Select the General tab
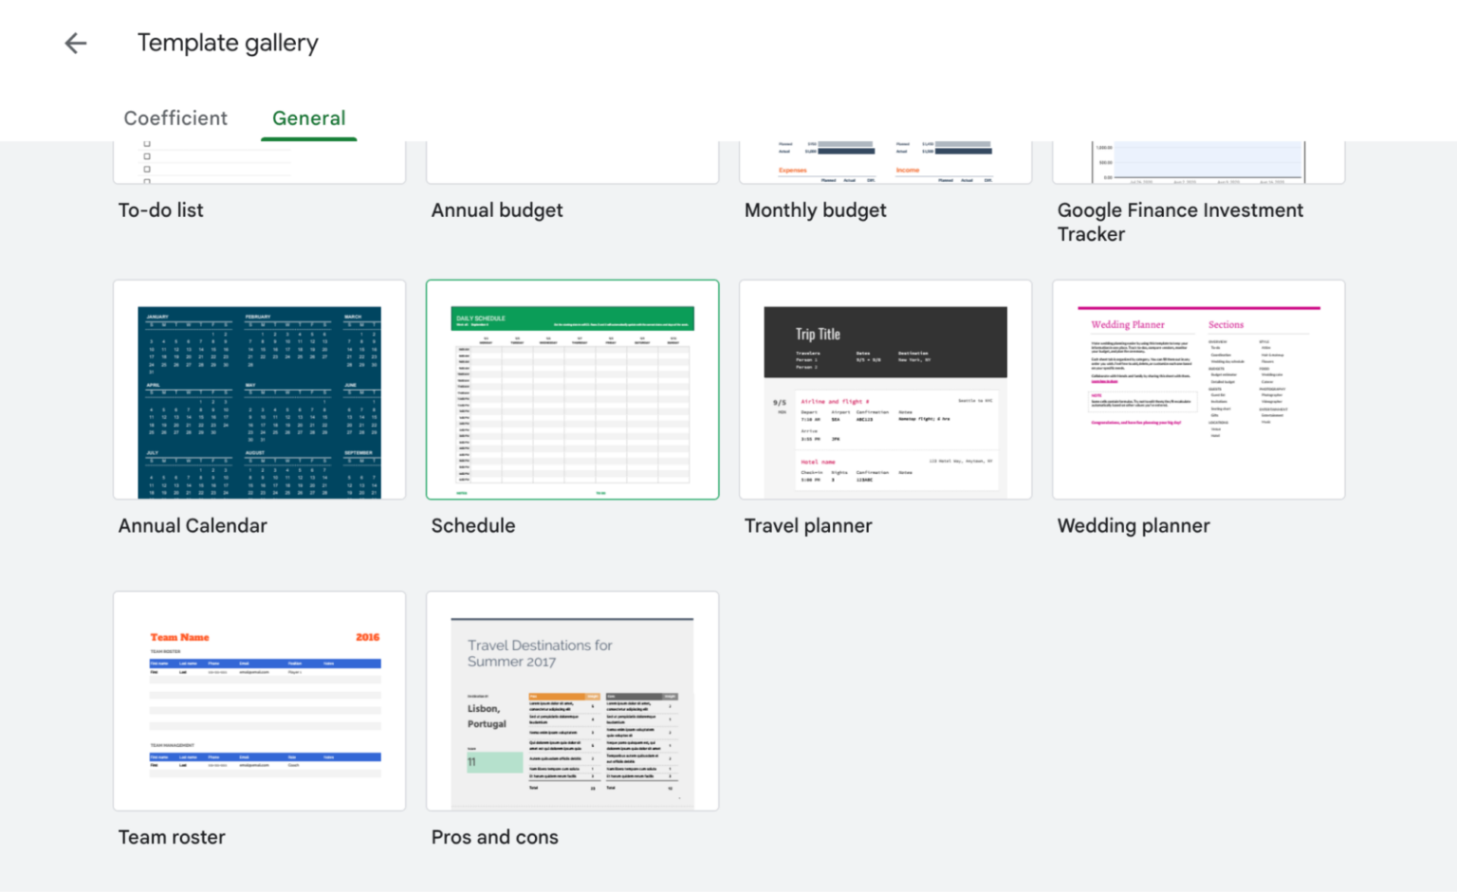The width and height of the screenshot is (1457, 892). click(308, 118)
